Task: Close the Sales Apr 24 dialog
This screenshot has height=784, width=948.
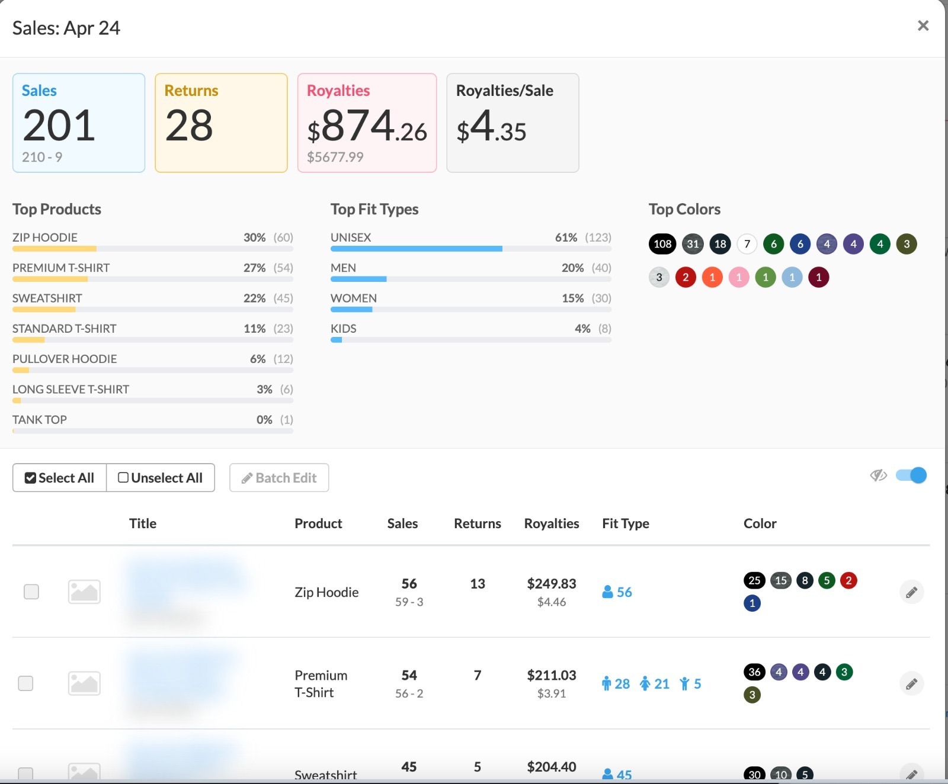Action: pyautogui.click(x=923, y=25)
